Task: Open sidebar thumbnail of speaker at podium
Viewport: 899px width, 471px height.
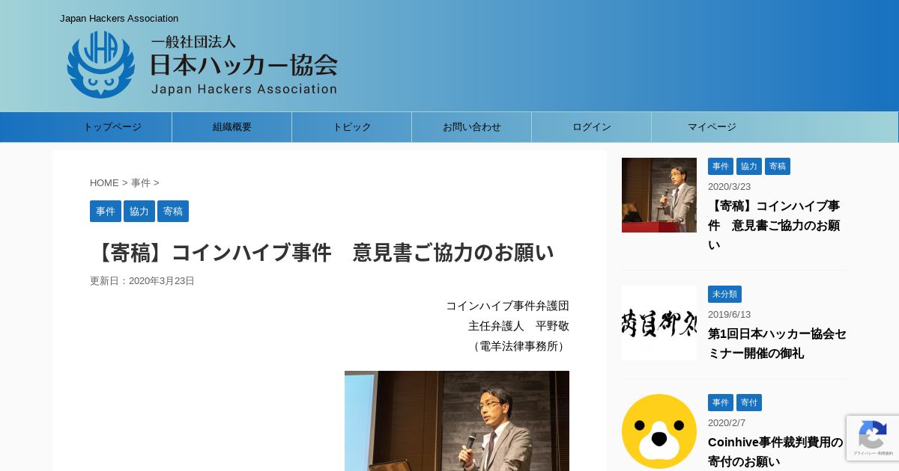Action: (659, 195)
